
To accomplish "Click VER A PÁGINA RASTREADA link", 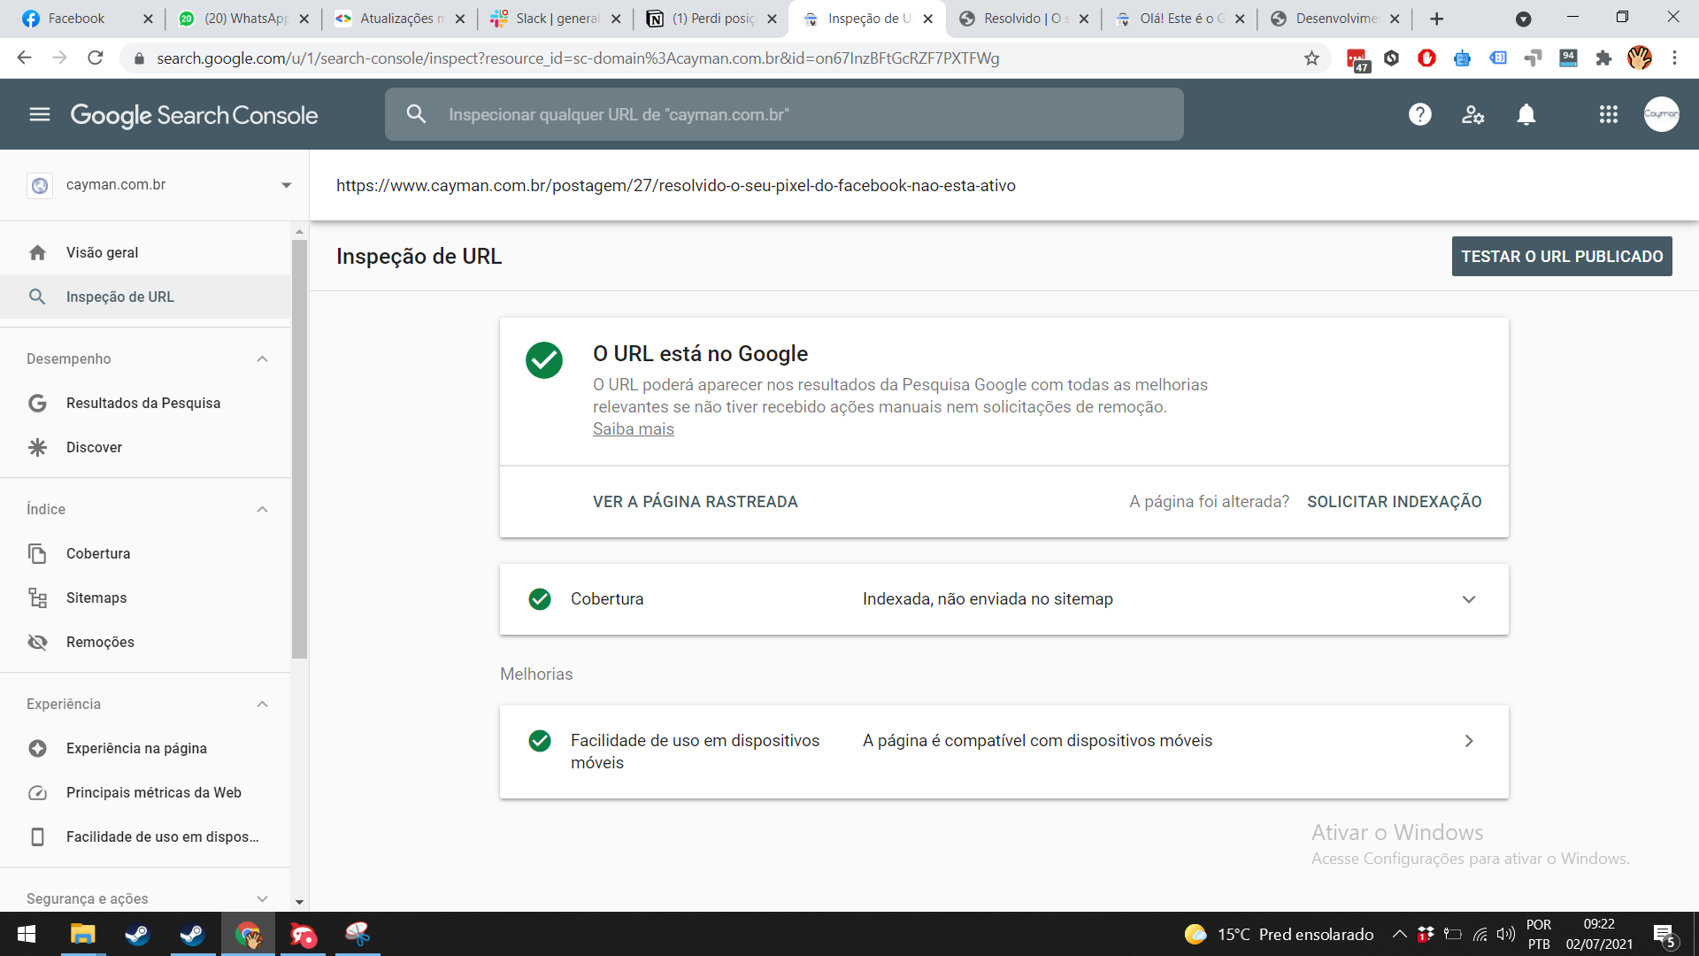I will (696, 501).
